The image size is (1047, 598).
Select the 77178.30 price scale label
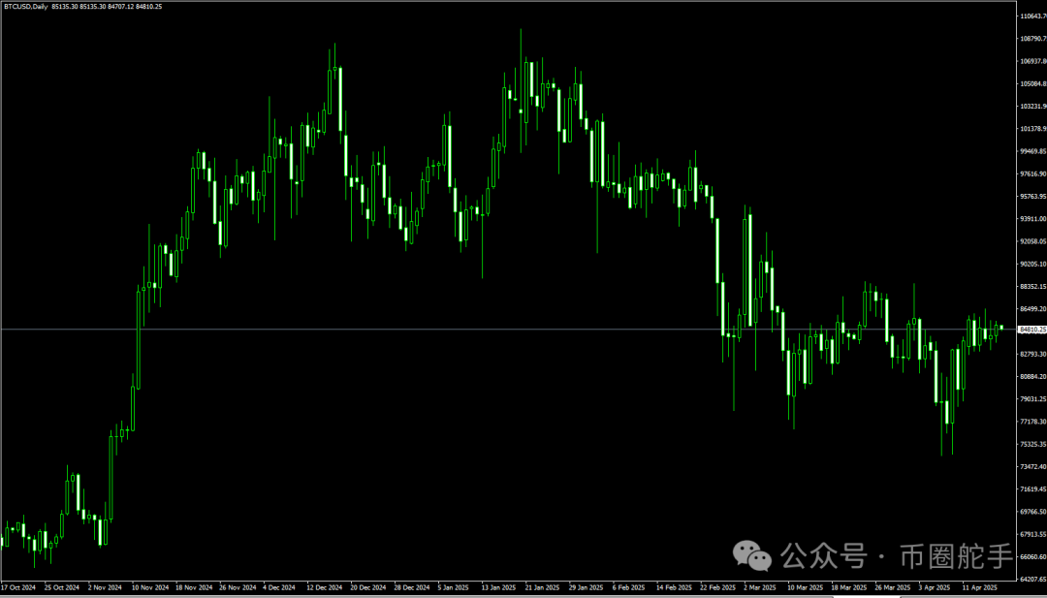pos(1032,422)
